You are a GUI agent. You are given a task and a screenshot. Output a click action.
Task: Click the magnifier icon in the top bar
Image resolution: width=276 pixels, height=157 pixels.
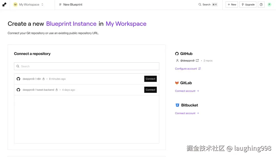[200, 5]
